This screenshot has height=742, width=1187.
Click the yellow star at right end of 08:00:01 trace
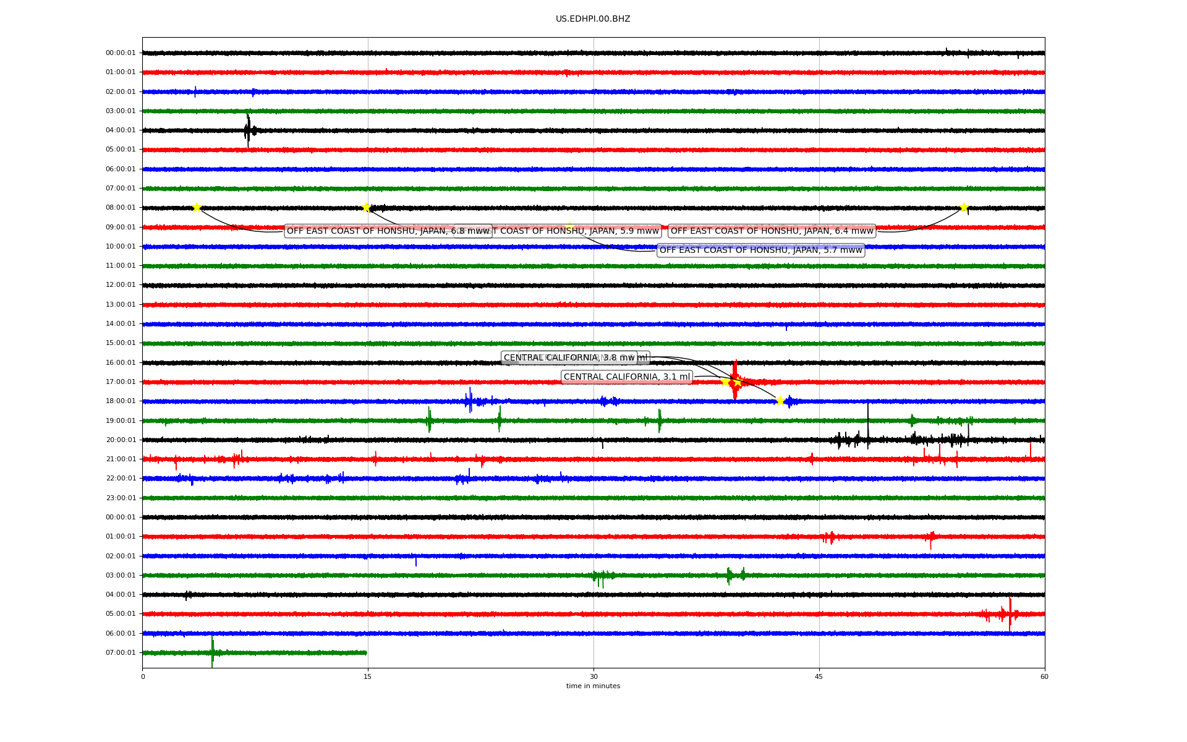[x=963, y=207]
